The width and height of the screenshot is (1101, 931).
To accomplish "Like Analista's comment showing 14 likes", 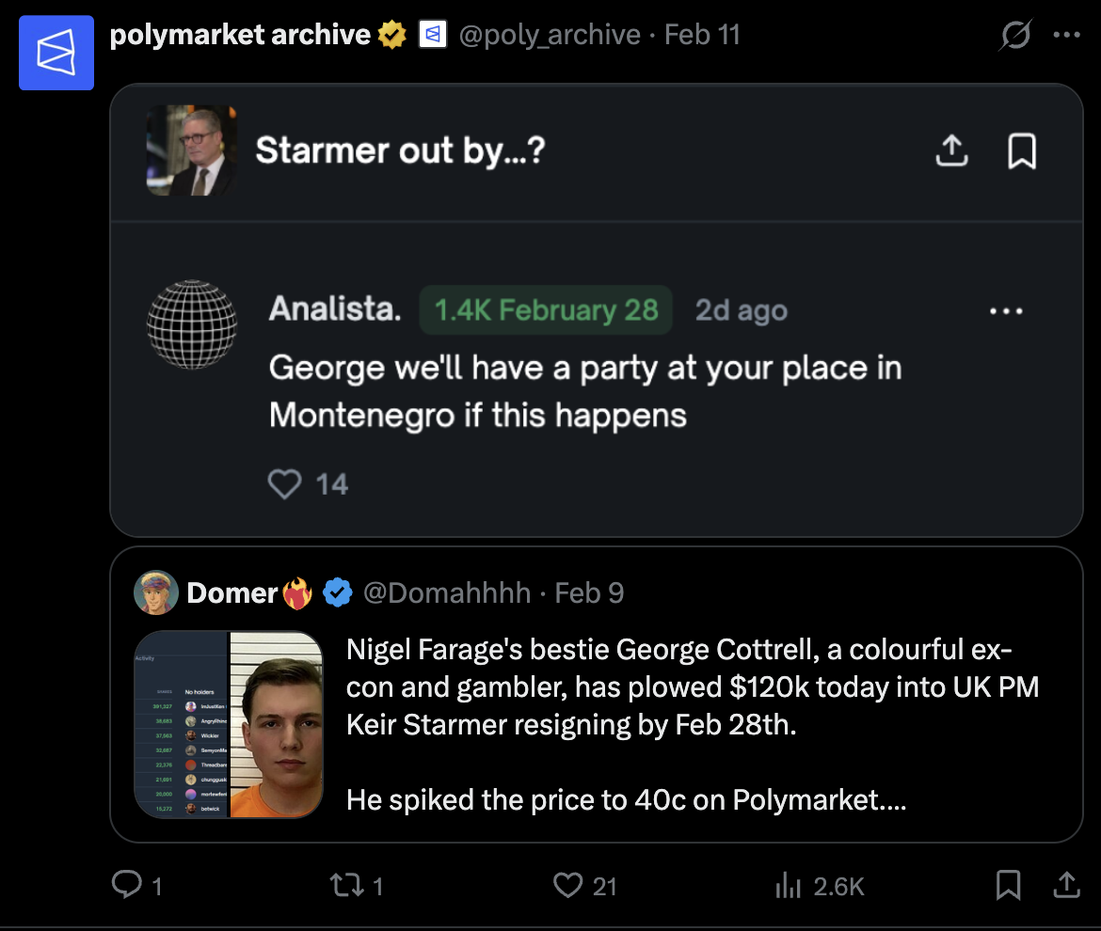I will coord(284,483).
